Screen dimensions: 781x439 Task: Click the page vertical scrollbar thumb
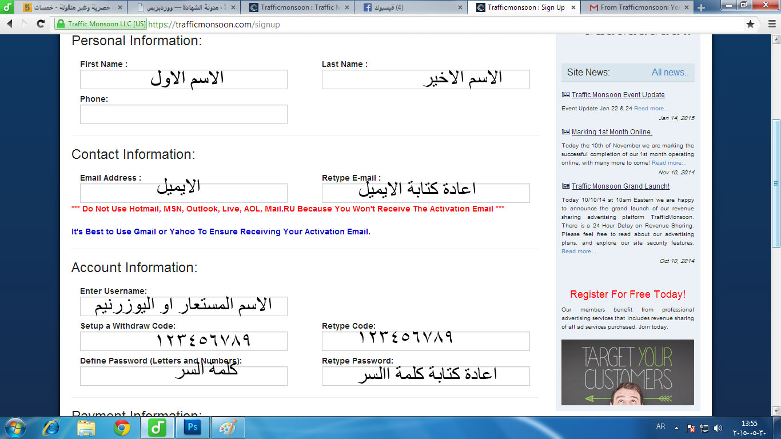coord(776,183)
